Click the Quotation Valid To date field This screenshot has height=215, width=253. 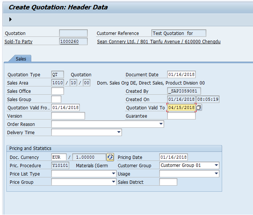click(181, 107)
